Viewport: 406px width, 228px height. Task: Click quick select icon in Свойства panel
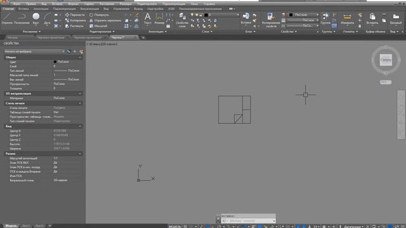click(x=81, y=51)
